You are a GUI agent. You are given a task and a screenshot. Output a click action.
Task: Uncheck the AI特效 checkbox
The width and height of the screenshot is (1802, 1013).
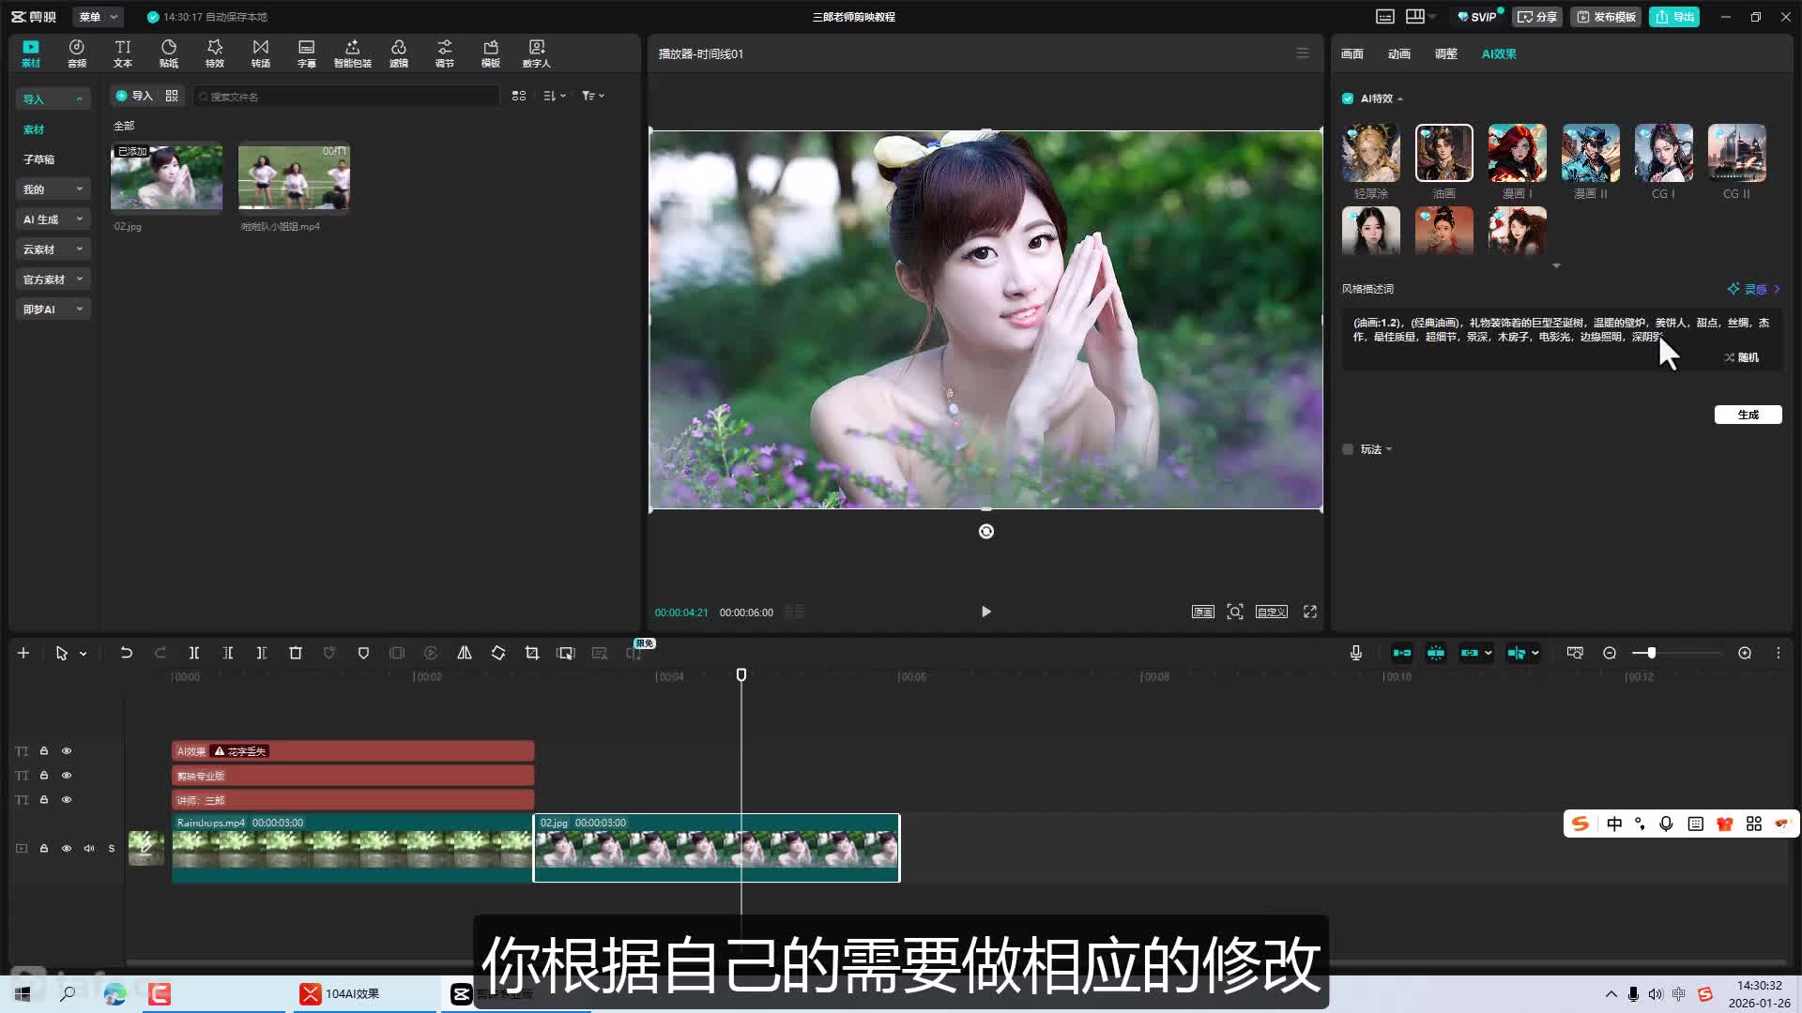click(x=1348, y=98)
